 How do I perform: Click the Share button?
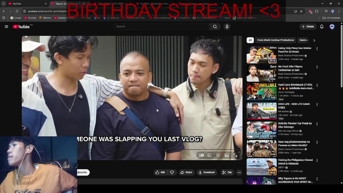point(186,172)
